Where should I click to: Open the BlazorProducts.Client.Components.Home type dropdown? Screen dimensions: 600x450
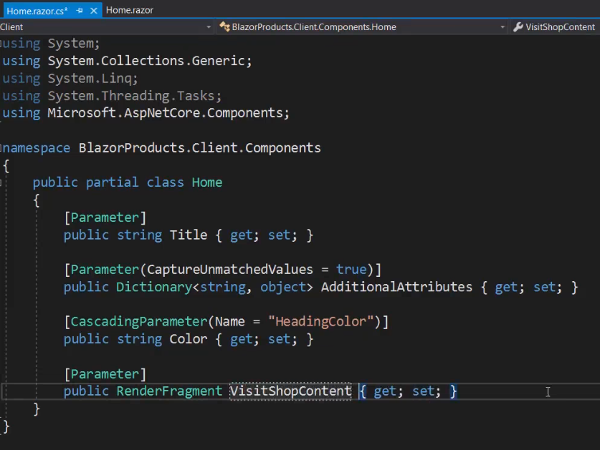(x=503, y=27)
